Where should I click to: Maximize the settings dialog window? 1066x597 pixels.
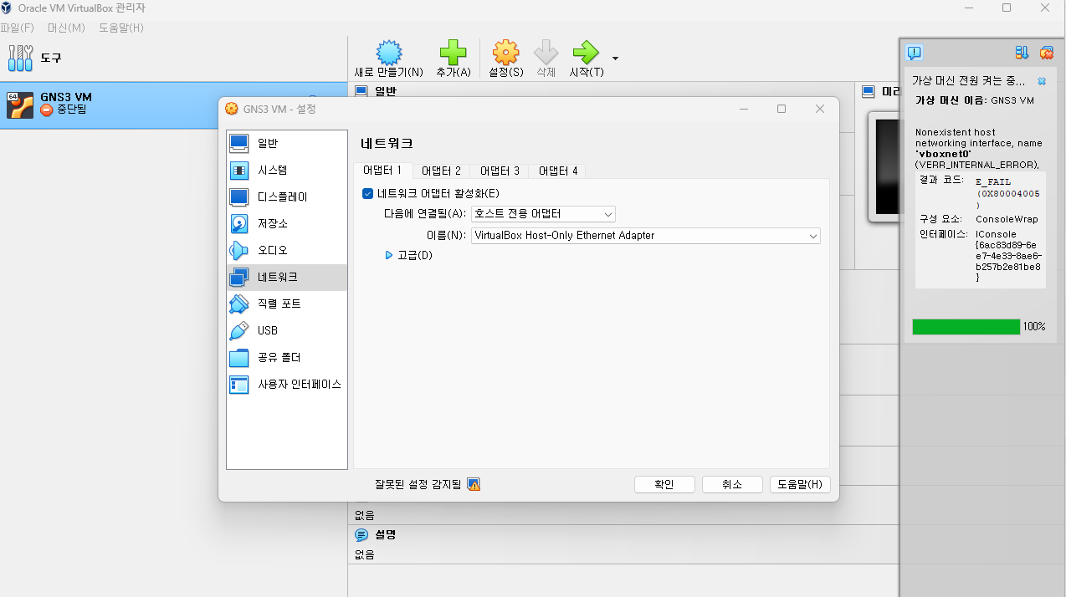pyautogui.click(x=782, y=109)
